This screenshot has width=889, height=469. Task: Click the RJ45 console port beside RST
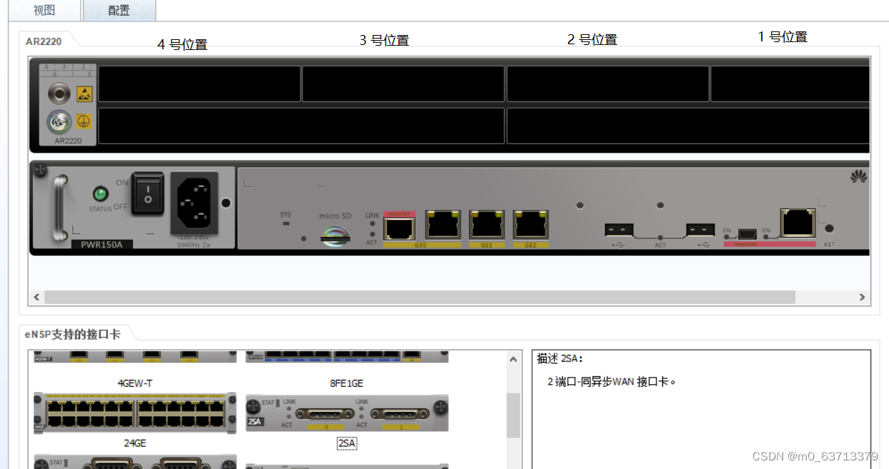(x=798, y=223)
